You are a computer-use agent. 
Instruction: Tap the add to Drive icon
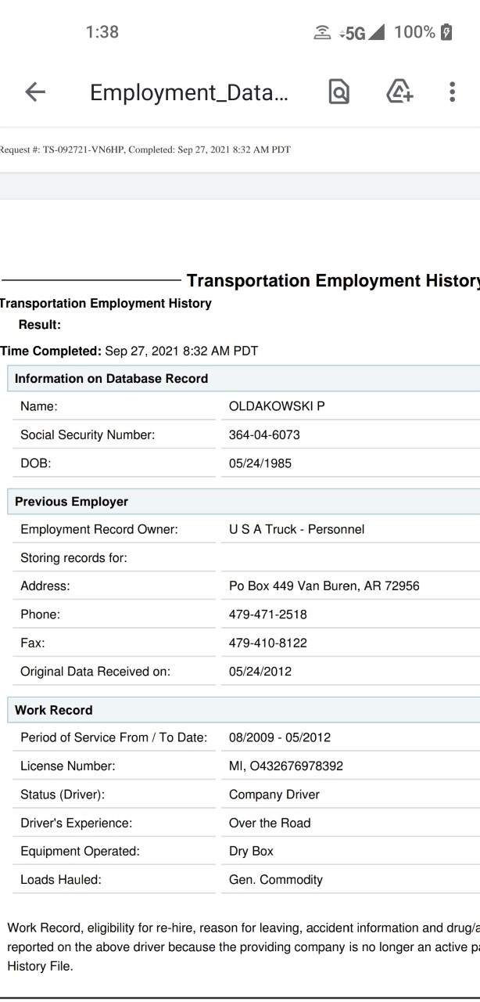tap(399, 92)
